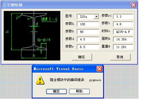
Task: Click the 参数h input field with 100
Action: tap(88, 24)
